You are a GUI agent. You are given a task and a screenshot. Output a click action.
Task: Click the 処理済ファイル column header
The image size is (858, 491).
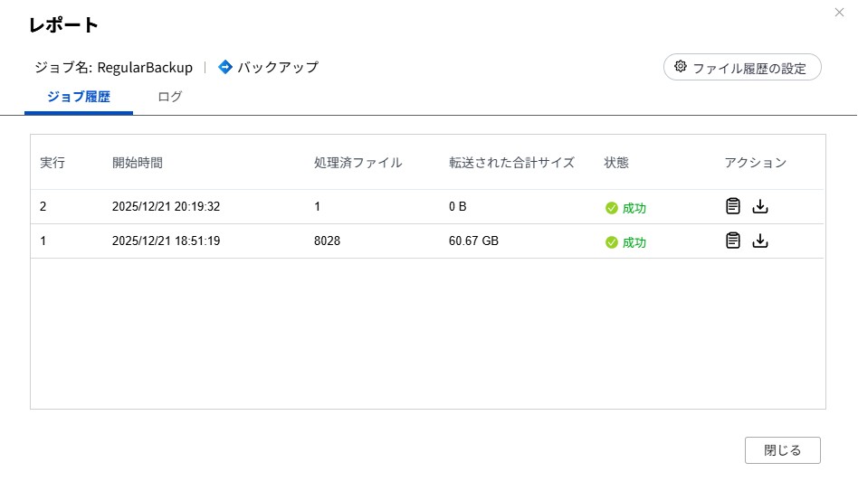[x=357, y=163]
